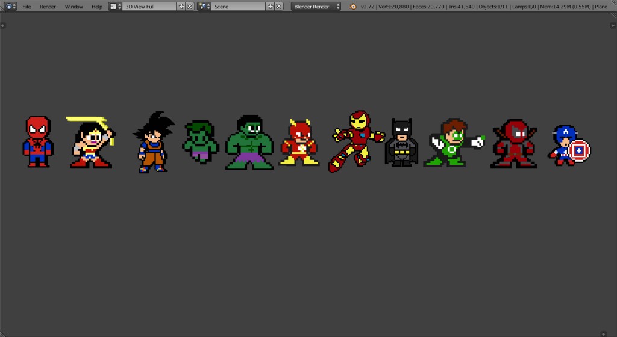617x337 pixels.
Task: Open the scene browse icon selector
Action: point(204,6)
